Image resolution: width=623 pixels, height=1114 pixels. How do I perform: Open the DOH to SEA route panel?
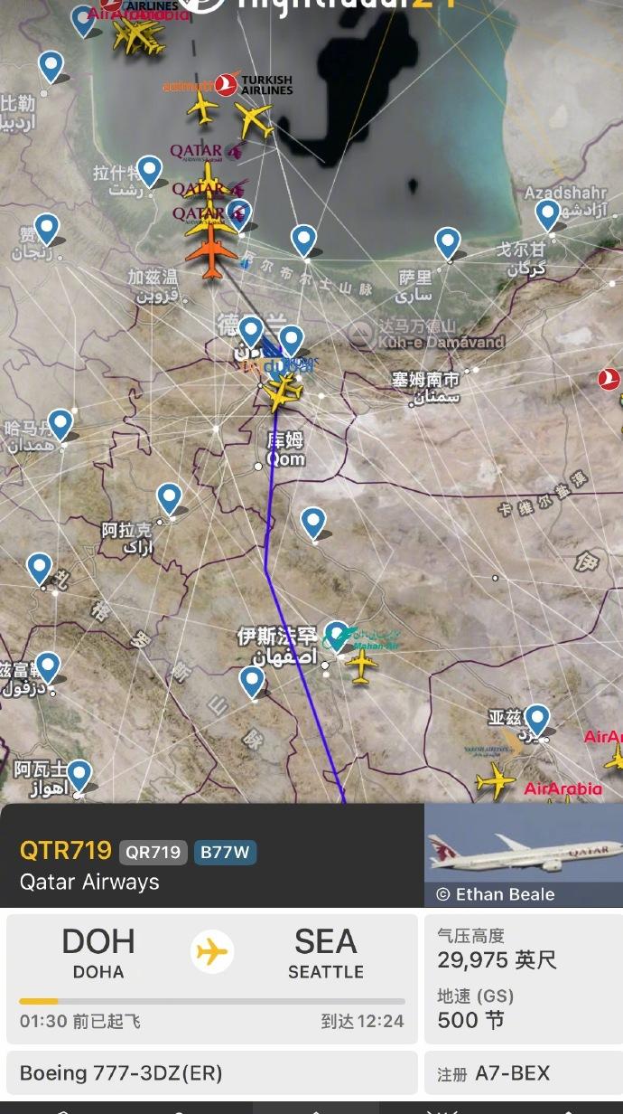pyautogui.click(x=212, y=978)
